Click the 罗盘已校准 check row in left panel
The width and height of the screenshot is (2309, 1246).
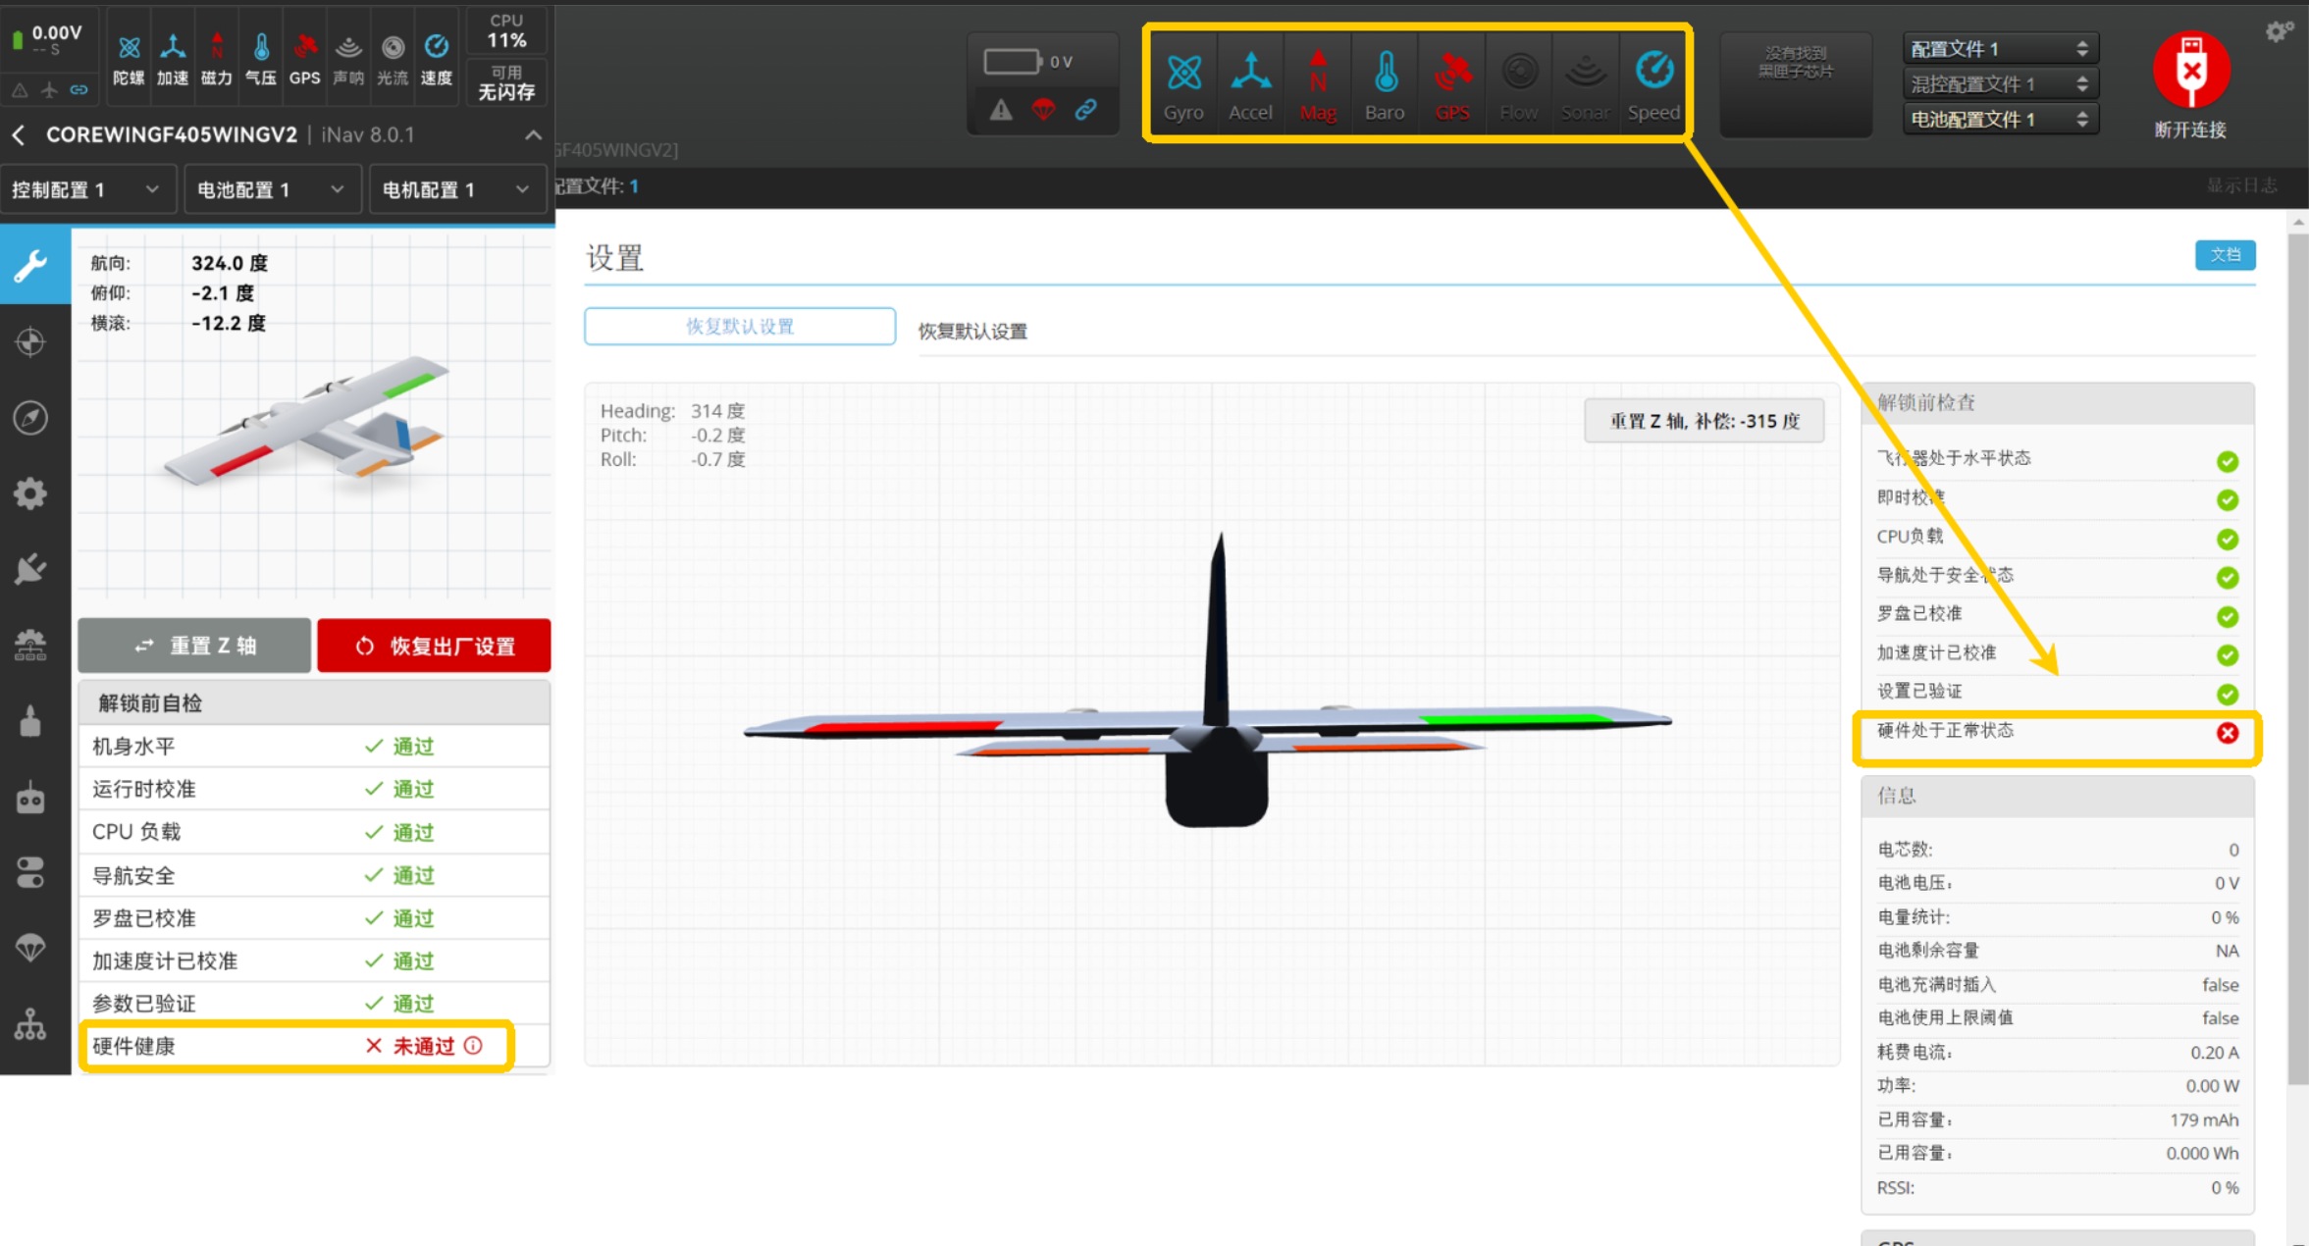click(x=314, y=918)
